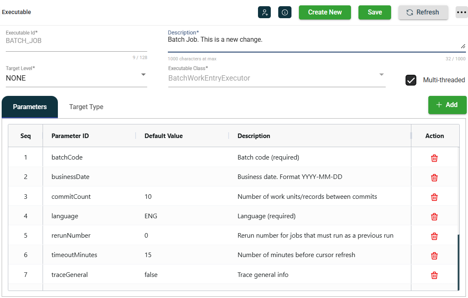Screen dimensions: 468x298
Task: Select the Parameters tab
Action: 30,107
